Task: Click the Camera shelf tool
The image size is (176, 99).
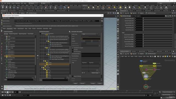Action: pyautogui.click(x=84, y=8)
